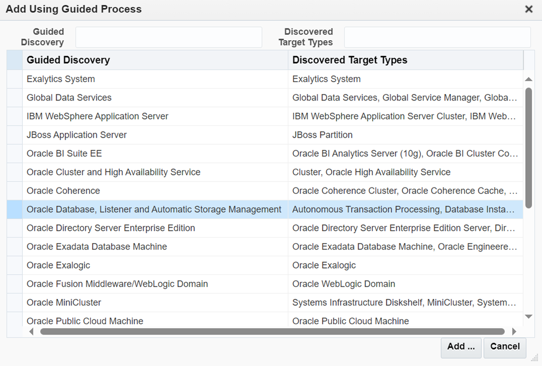Click the row selector for Exalytics System

click(x=14, y=79)
